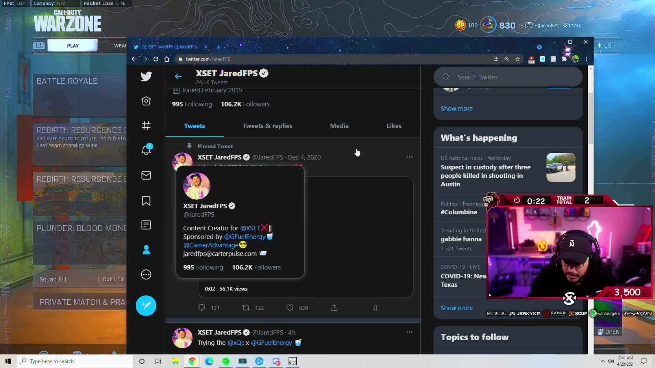Click hover card profile avatar
The image size is (655, 368).
pos(196,186)
